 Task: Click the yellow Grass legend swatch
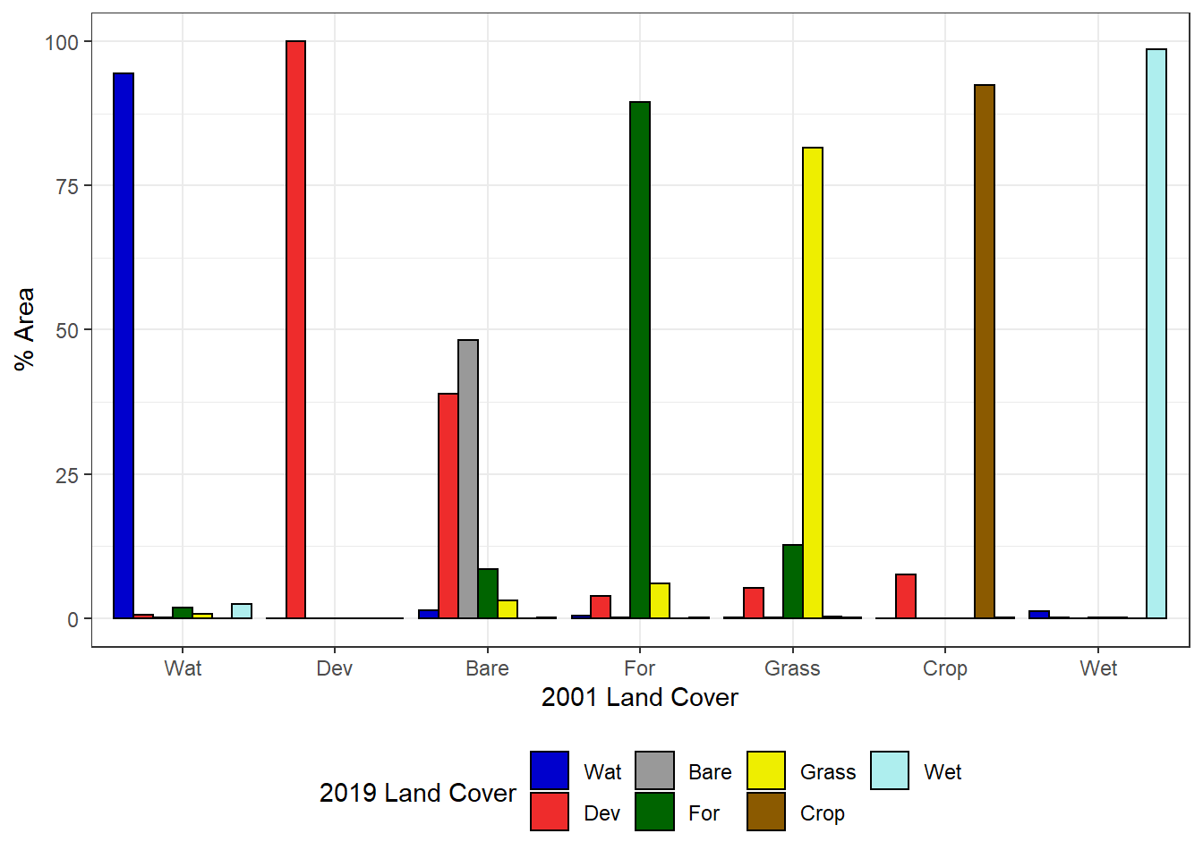765,770
